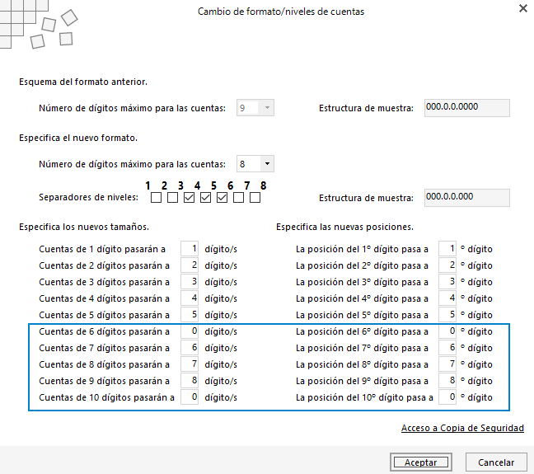Image resolution: width=534 pixels, height=474 pixels.
Task: Open Acceso a Copia de Seguridad link
Action: [462, 428]
